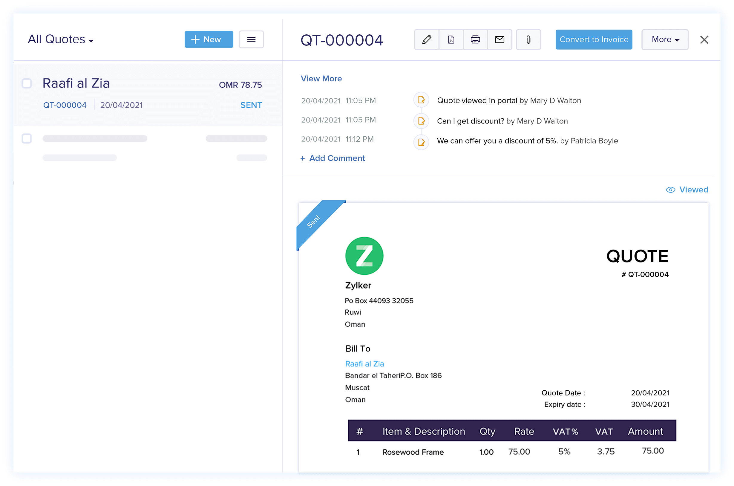Viewport: 734px width, 486px height.
Task: Toggle the Viewed eye indicator
Action: pos(687,189)
